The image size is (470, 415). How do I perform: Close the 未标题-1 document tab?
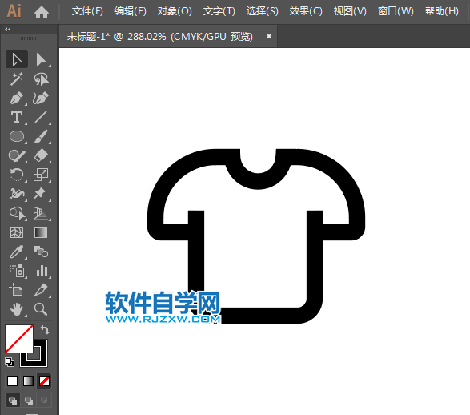coord(269,36)
